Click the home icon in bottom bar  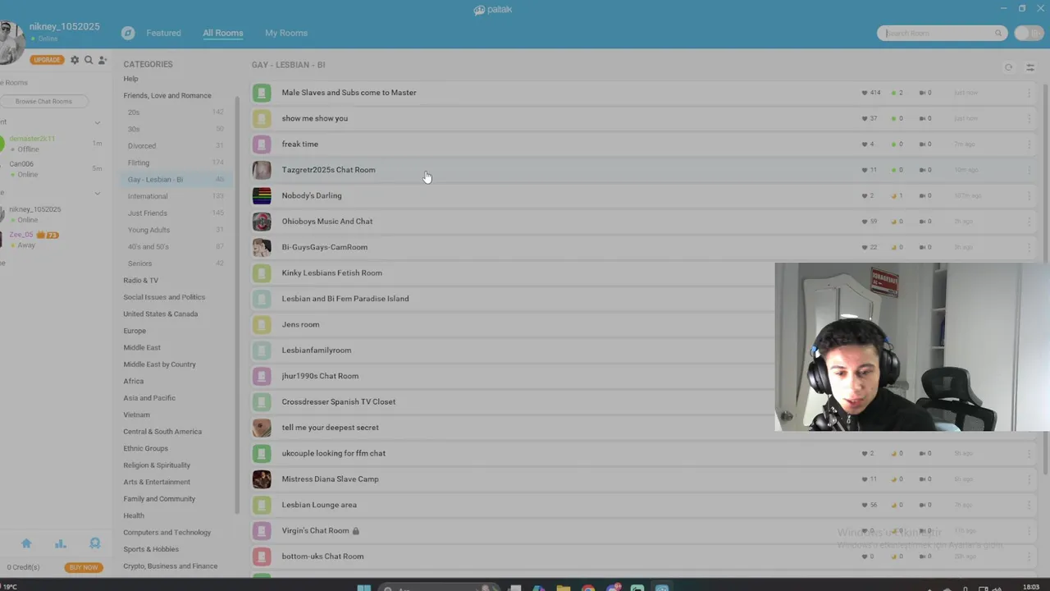click(26, 543)
